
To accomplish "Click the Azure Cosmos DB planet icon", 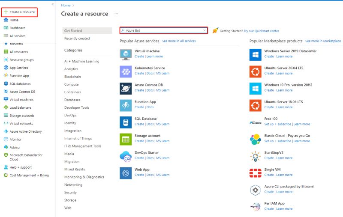I will (126, 89).
